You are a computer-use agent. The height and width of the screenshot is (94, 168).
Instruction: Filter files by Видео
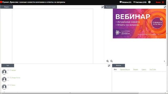pyautogui.click(x=136, y=69)
